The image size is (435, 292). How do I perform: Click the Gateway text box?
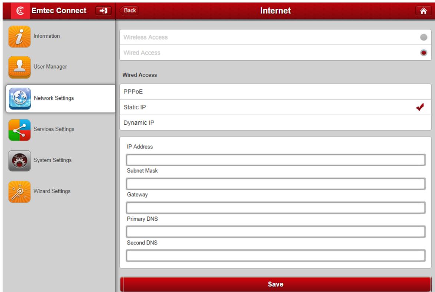pos(275,208)
